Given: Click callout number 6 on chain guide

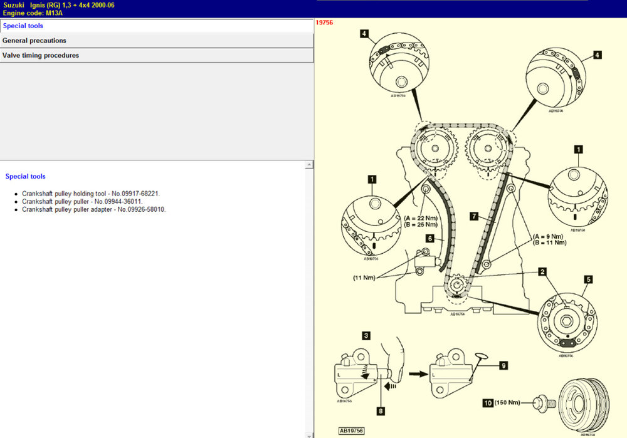Looking at the screenshot, I should [430, 239].
